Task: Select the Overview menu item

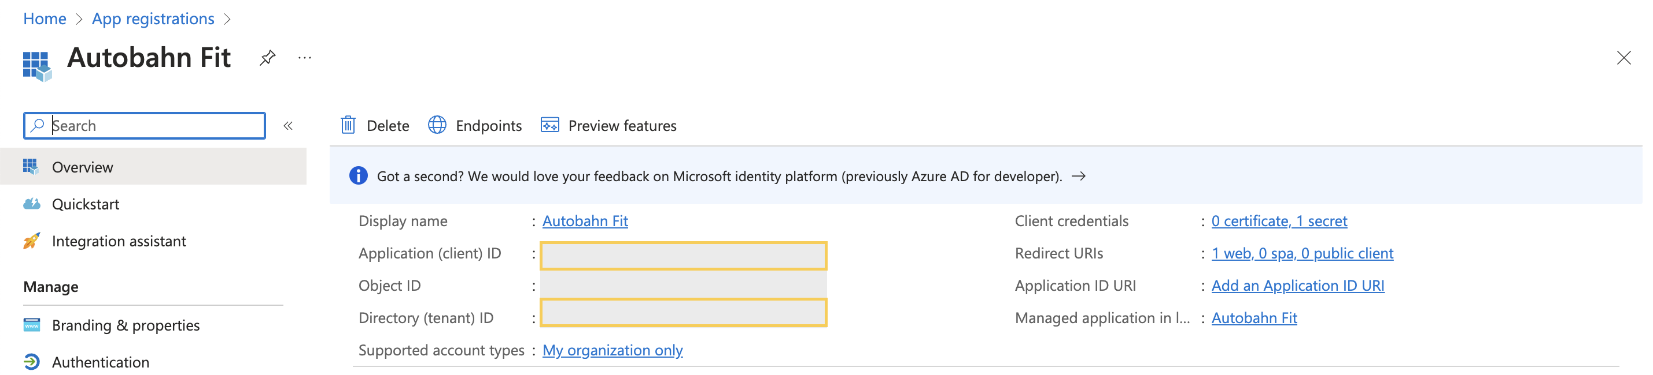Action: (153, 167)
